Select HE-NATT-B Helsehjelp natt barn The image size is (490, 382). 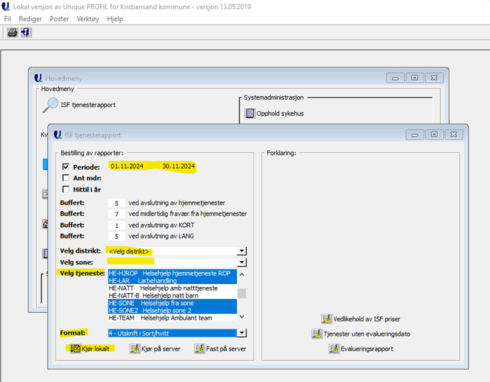click(x=173, y=296)
